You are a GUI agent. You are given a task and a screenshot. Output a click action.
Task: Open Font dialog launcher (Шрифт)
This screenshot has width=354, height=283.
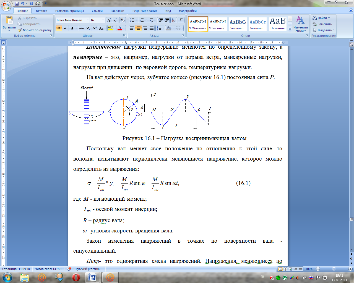pyautogui.click(x=124, y=35)
